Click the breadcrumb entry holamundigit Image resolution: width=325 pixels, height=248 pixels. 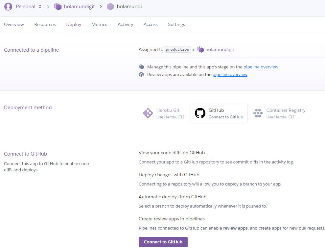[79, 6]
